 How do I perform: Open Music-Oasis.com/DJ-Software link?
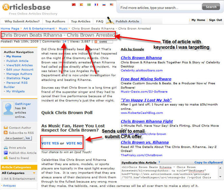[144, 91]
